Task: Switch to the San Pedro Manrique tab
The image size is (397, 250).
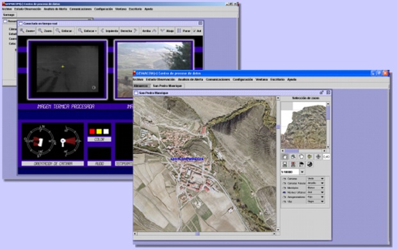Action: pyautogui.click(x=167, y=86)
